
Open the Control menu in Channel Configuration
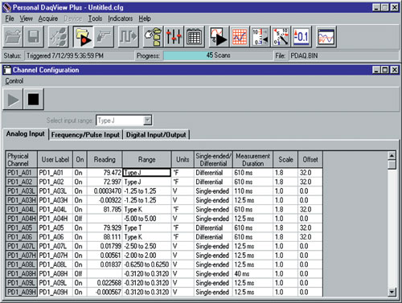click(x=14, y=81)
